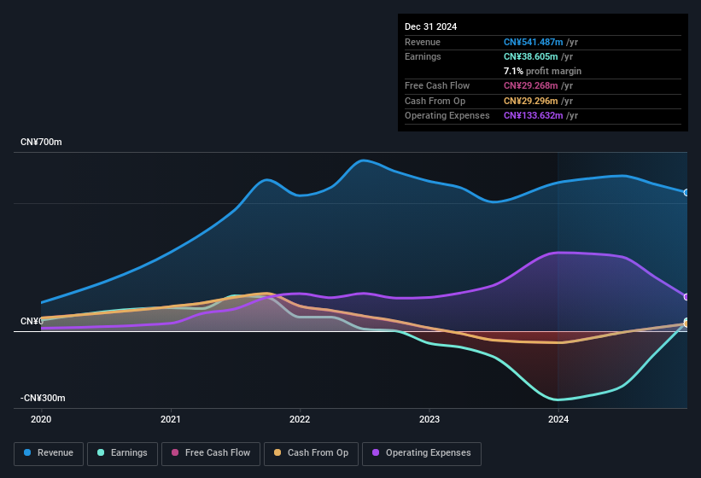
Task: Click the Revenue endpoint marker on chart
Action: tap(686, 193)
